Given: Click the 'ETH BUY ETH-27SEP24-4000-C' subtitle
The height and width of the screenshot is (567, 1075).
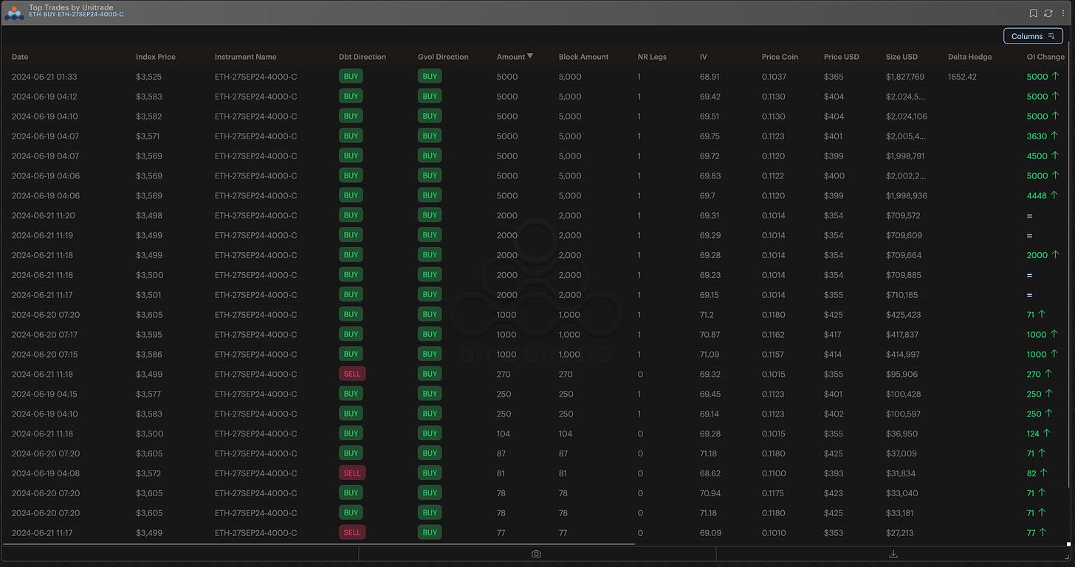Looking at the screenshot, I should click(76, 15).
